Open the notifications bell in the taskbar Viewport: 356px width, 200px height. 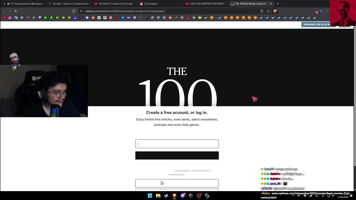(351, 196)
